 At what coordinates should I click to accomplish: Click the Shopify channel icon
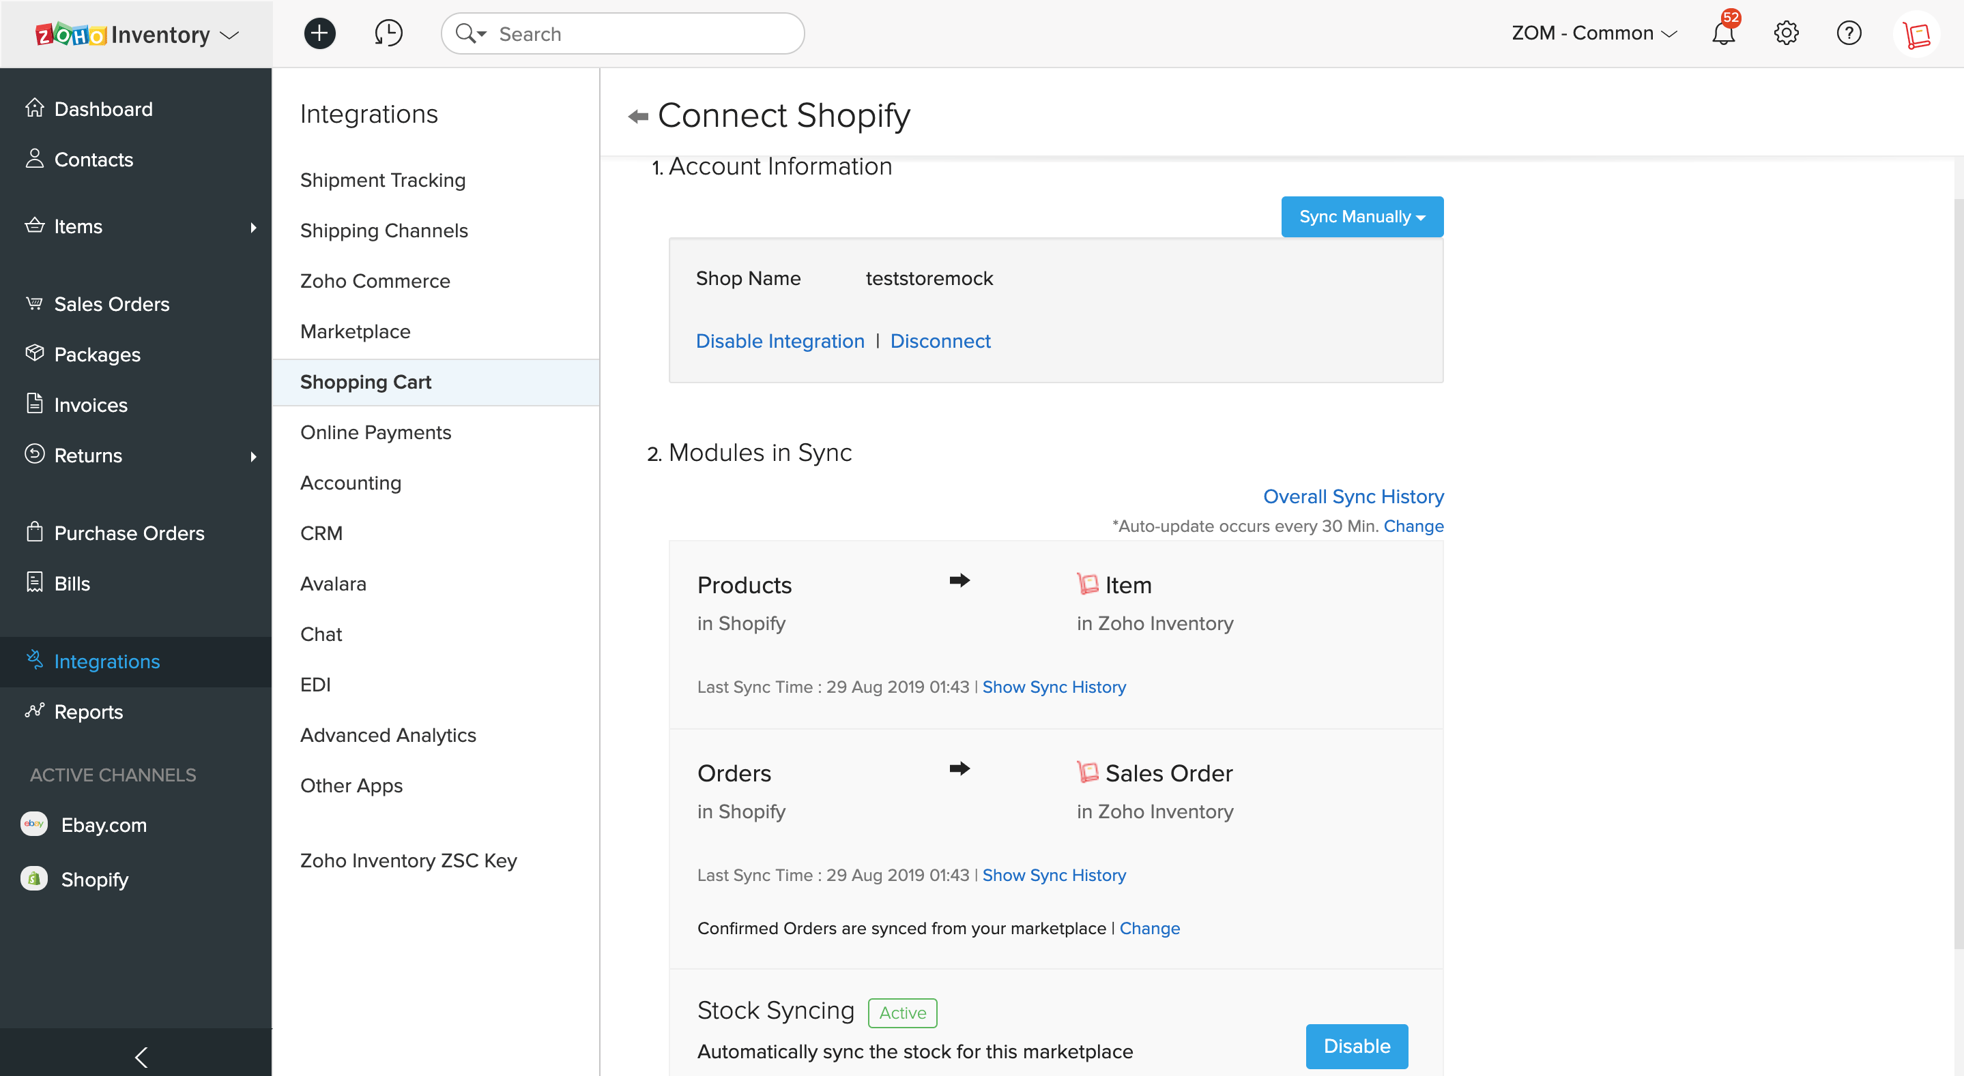pyautogui.click(x=33, y=879)
